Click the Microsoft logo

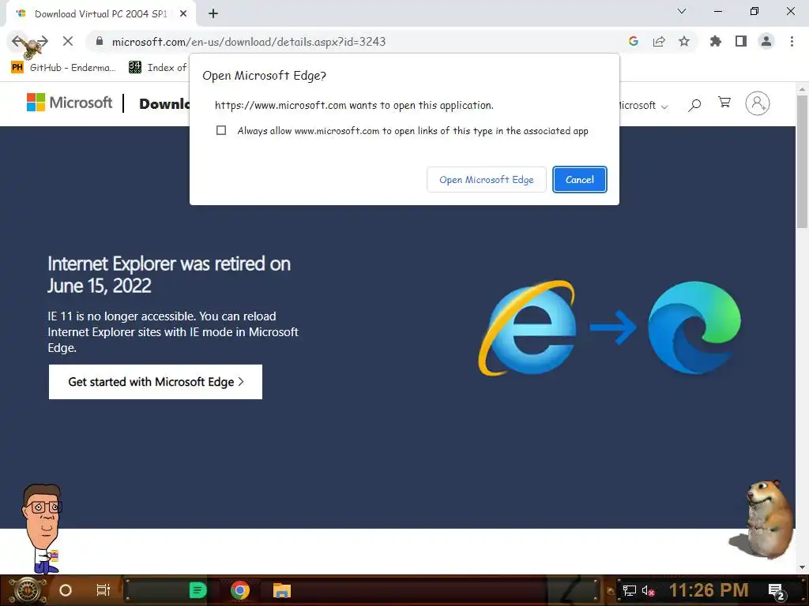pos(70,103)
